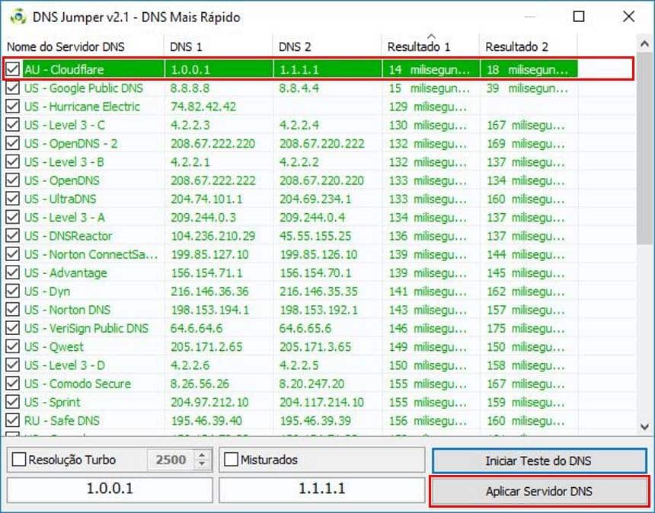Screen dimensions: 655x513
Task: Uncheck the US - Google Public DNS checkbox
Action: pos(12,88)
